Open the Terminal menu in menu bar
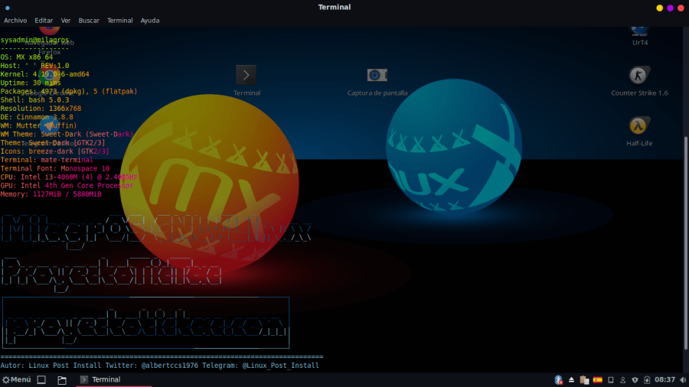689x387 pixels. pos(119,21)
